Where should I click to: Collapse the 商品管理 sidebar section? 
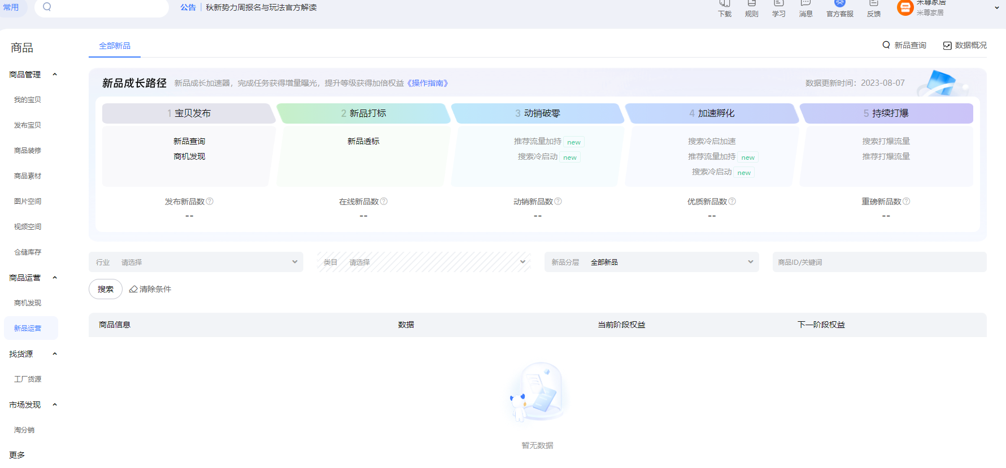point(55,75)
